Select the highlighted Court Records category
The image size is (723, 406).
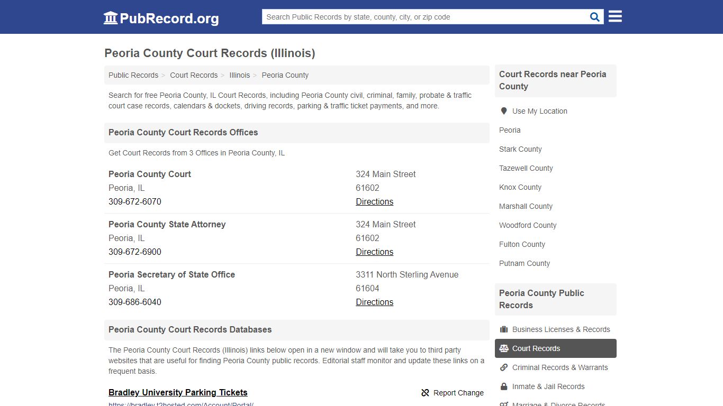tap(556, 348)
